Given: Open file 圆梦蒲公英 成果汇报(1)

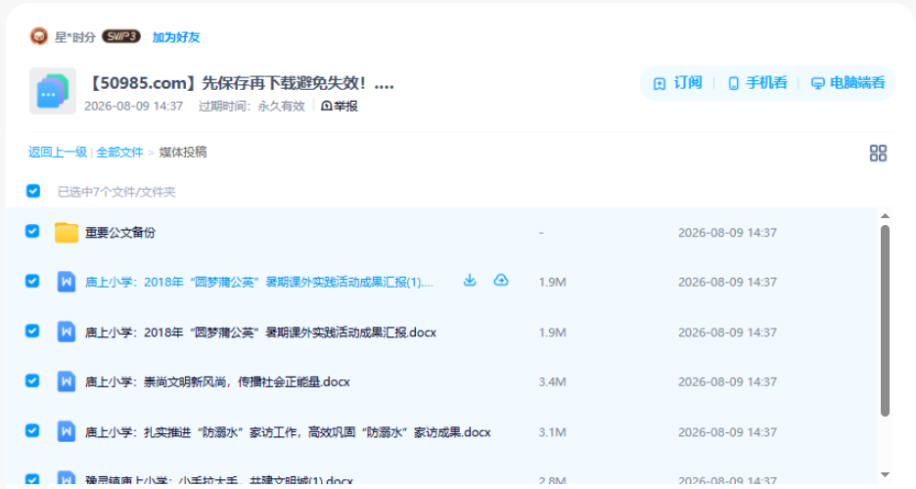Looking at the screenshot, I should (x=259, y=282).
